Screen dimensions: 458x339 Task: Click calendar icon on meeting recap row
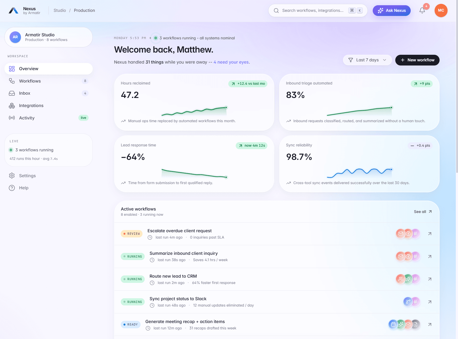pos(393,324)
